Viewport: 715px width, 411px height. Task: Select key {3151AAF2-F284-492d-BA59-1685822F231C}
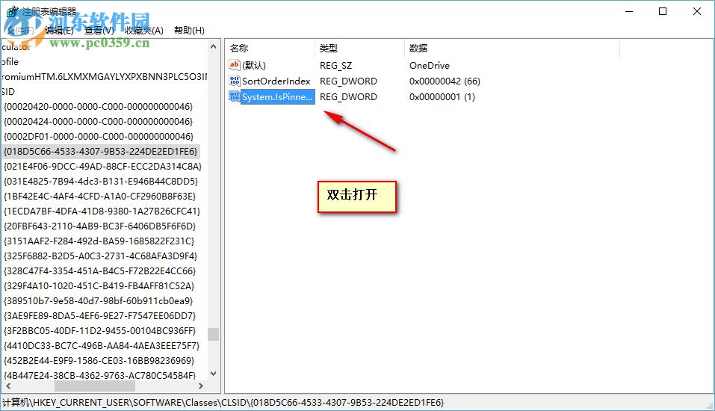(x=99, y=241)
